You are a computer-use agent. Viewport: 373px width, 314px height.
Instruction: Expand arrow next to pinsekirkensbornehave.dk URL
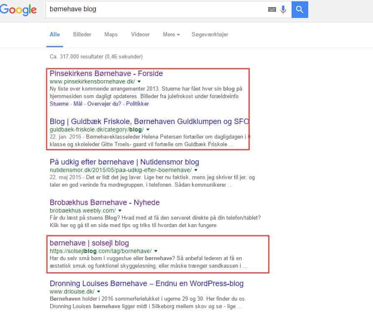tap(139, 81)
